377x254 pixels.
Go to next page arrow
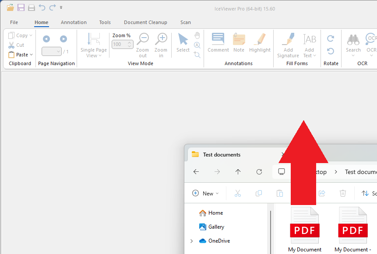point(63,39)
